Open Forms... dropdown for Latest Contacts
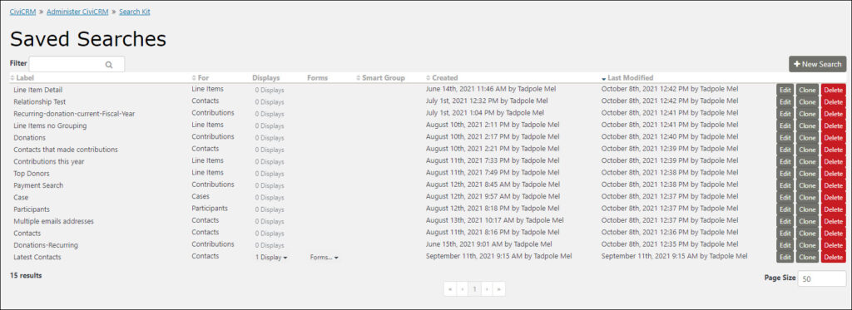 [324, 258]
